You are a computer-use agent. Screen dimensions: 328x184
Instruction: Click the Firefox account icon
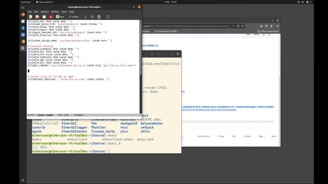pos(271,26)
